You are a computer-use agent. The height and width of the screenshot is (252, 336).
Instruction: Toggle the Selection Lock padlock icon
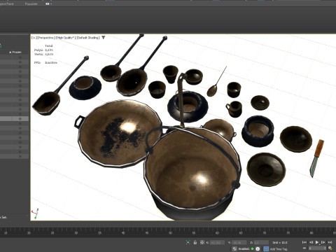tap(195, 242)
